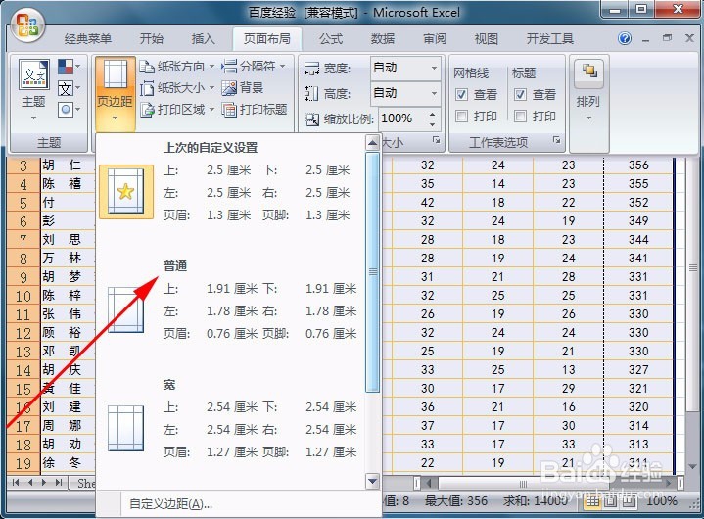Switch to Page Break Preview icon
This screenshot has height=519, width=704.
point(628,501)
